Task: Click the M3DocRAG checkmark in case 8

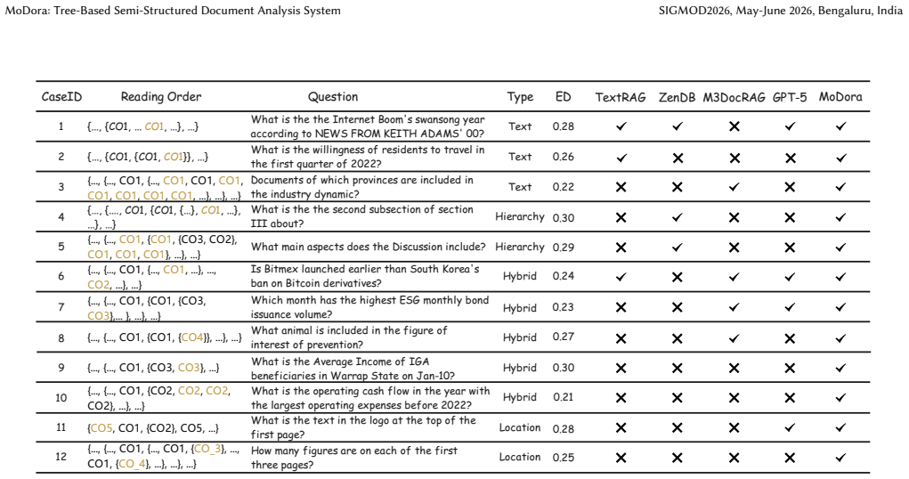Action: click(x=734, y=338)
